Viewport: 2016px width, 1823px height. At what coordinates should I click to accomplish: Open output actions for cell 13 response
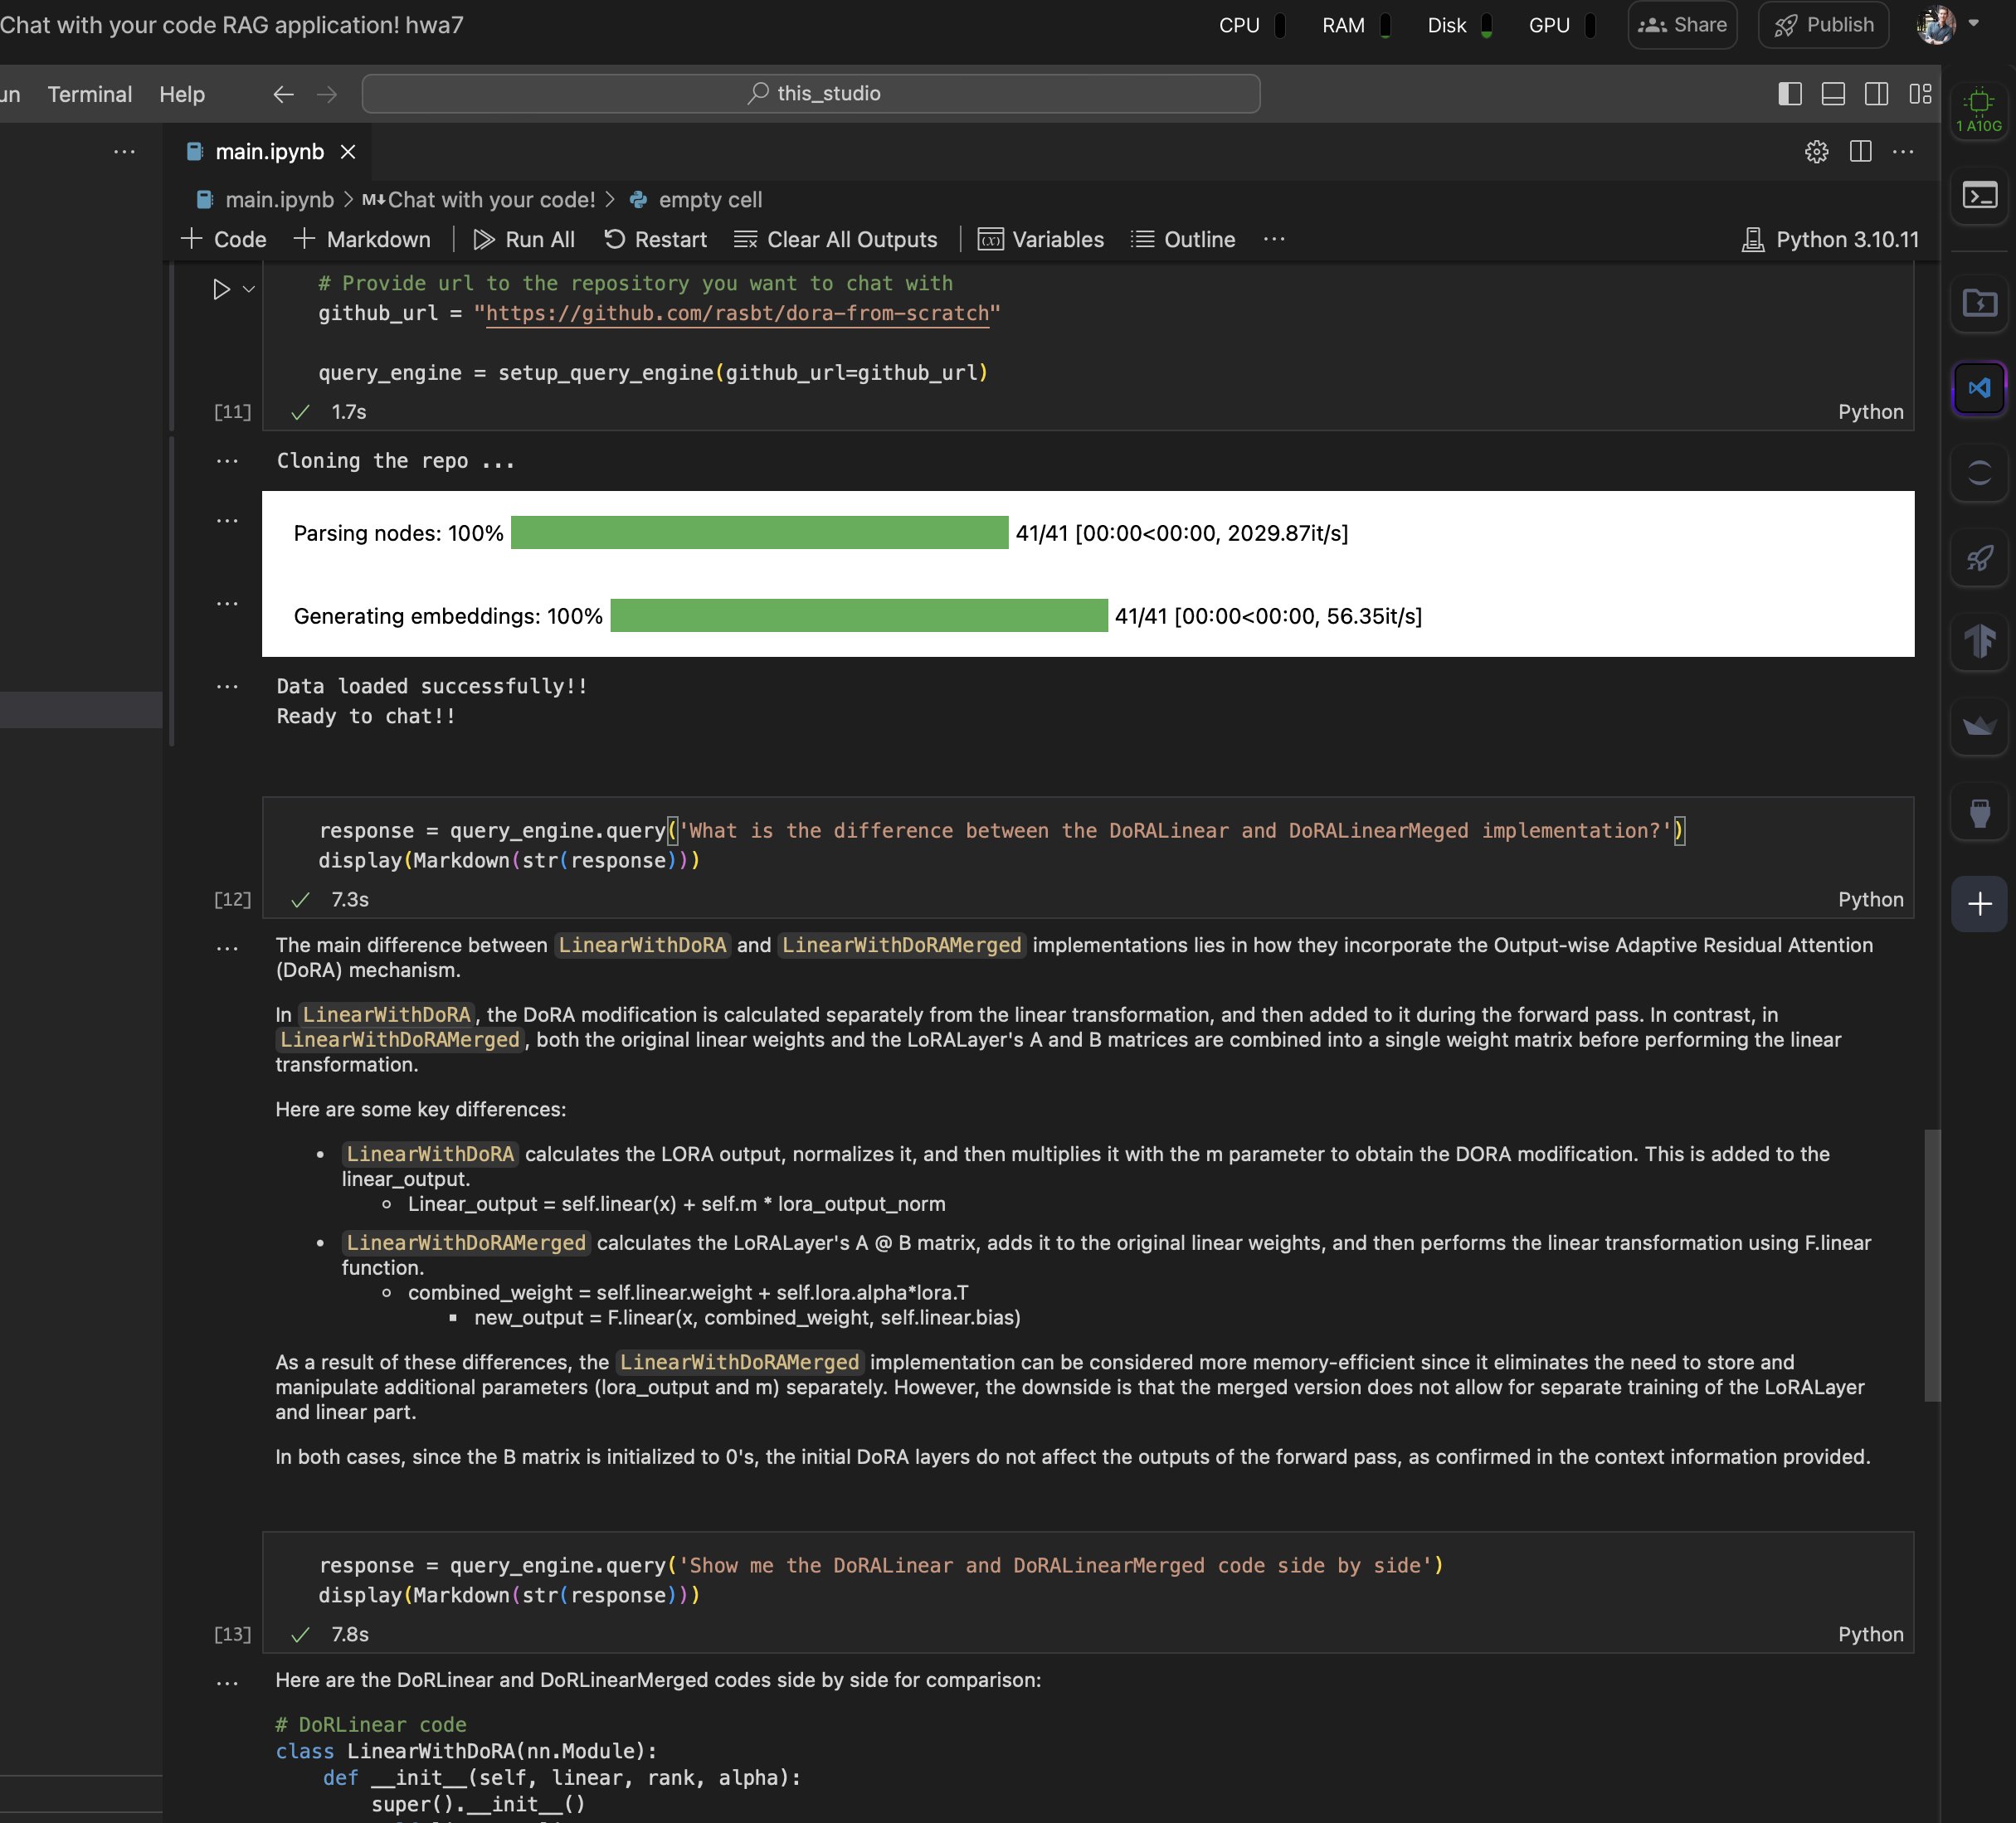[227, 1683]
